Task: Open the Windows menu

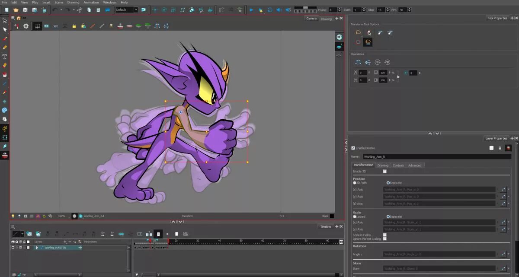Action: point(109,2)
